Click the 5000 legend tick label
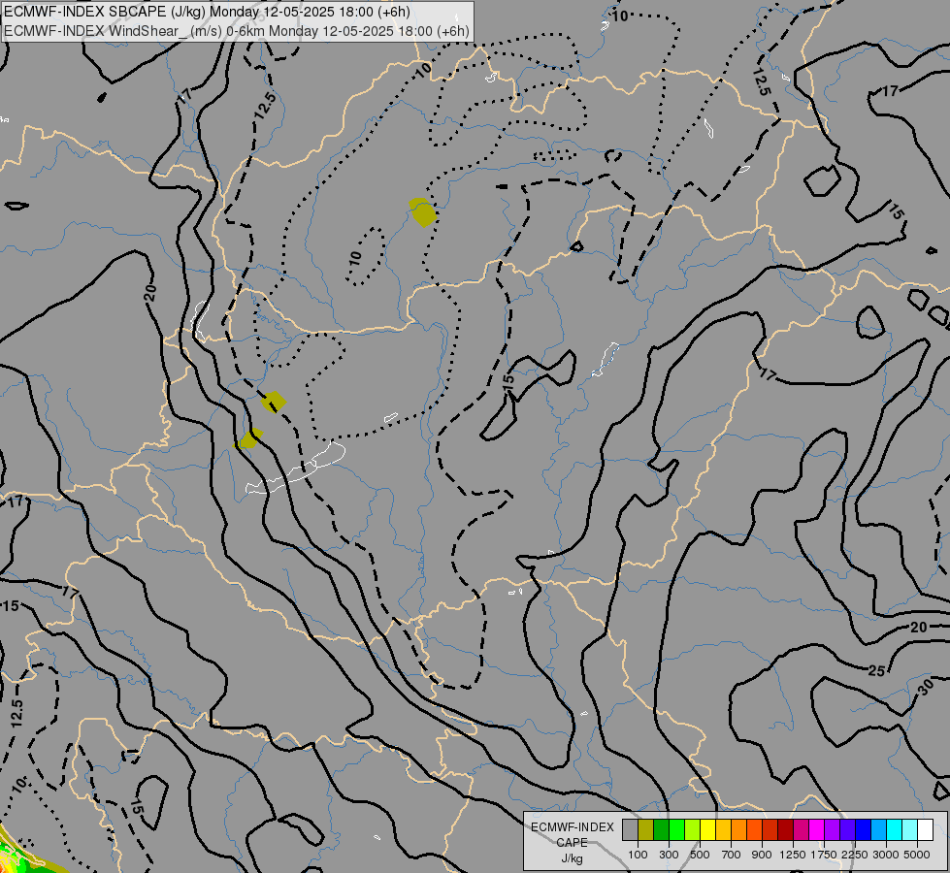Image resolution: width=950 pixels, height=873 pixels. 917,855
